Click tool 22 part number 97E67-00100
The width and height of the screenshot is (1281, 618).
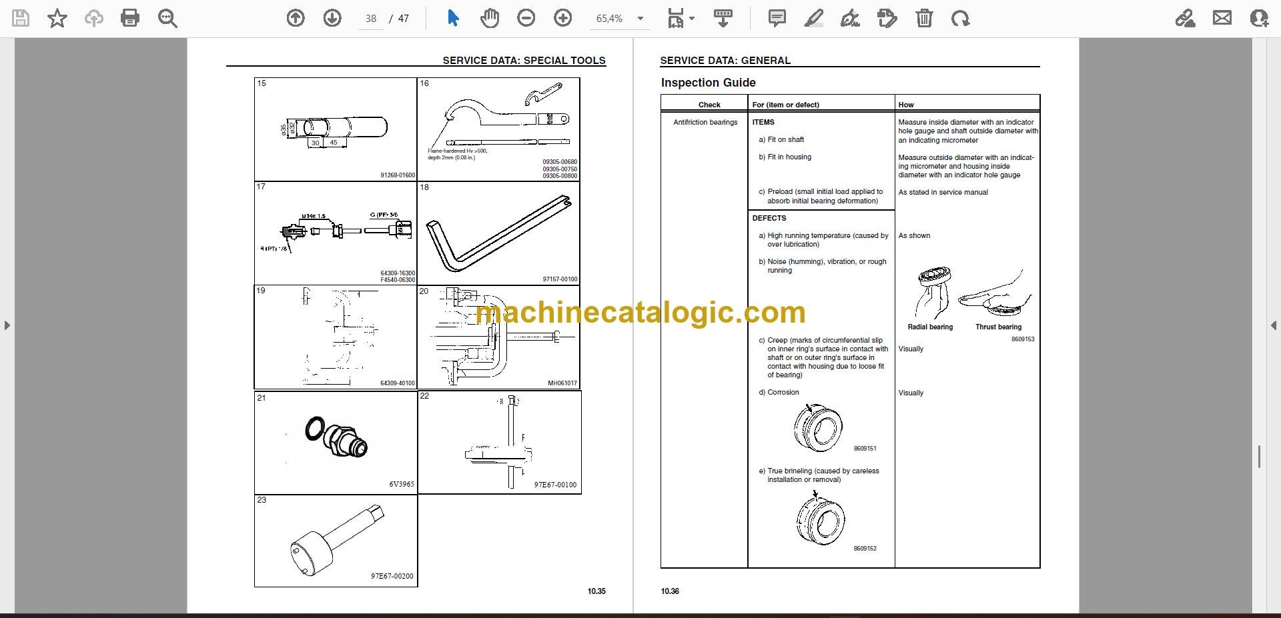(x=555, y=485)
